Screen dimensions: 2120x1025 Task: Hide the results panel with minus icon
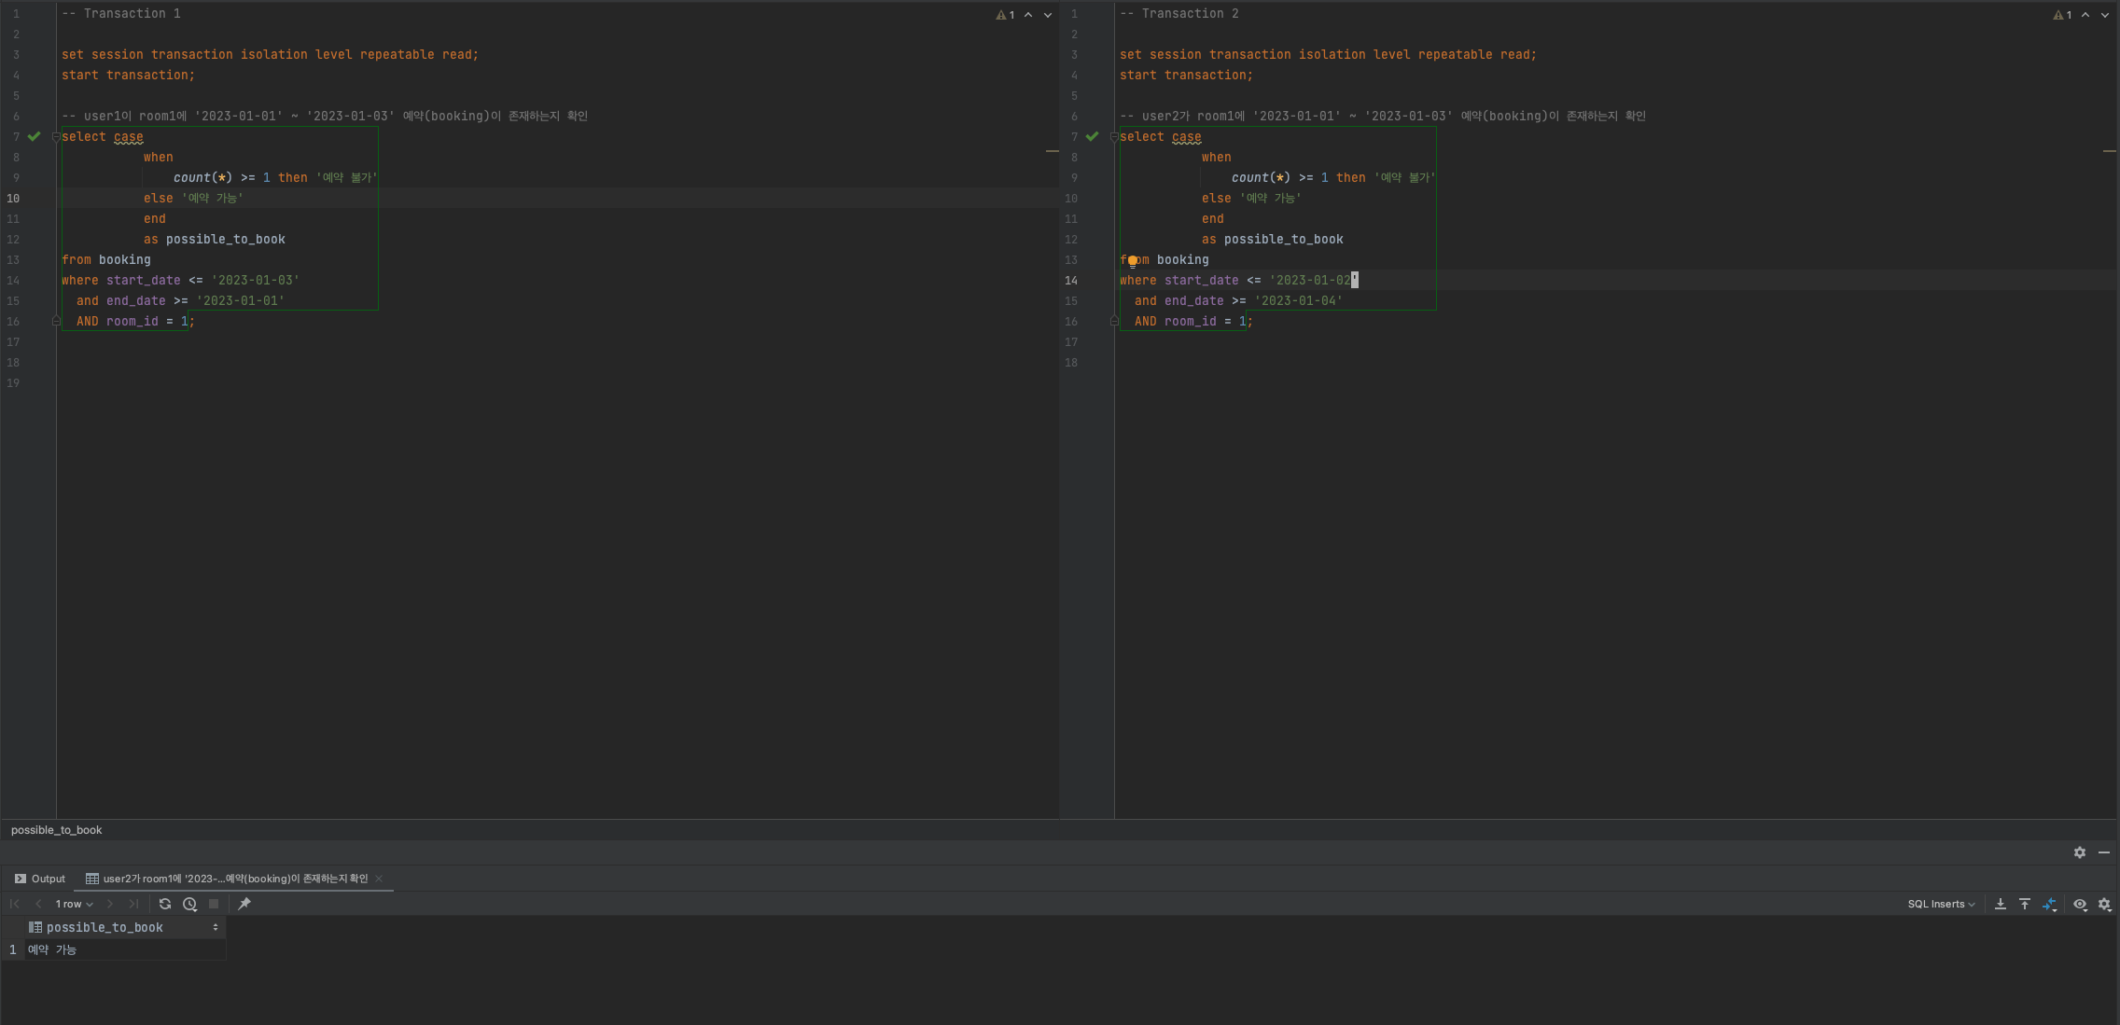[2104, 852]
